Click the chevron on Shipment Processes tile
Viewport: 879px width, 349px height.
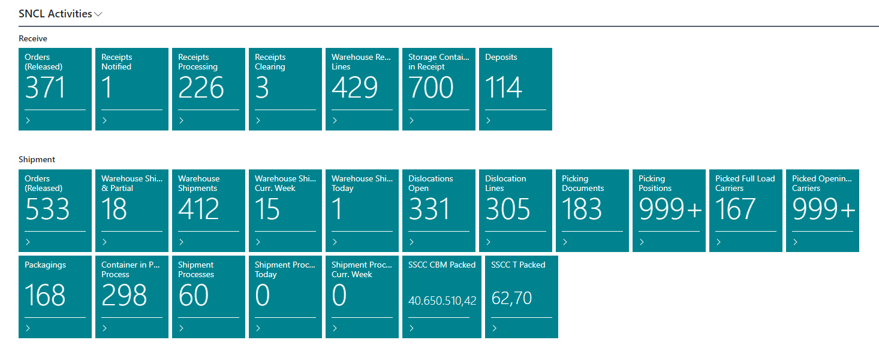182,328
